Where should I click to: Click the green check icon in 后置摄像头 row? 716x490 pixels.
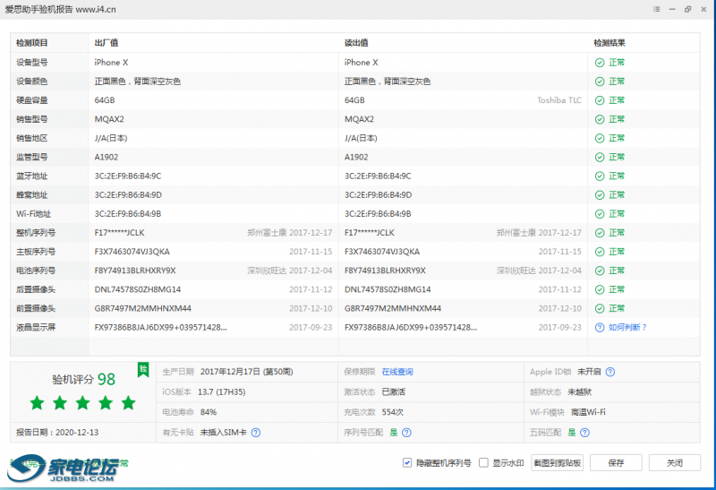pyautogui.click(x=600, y=290)
